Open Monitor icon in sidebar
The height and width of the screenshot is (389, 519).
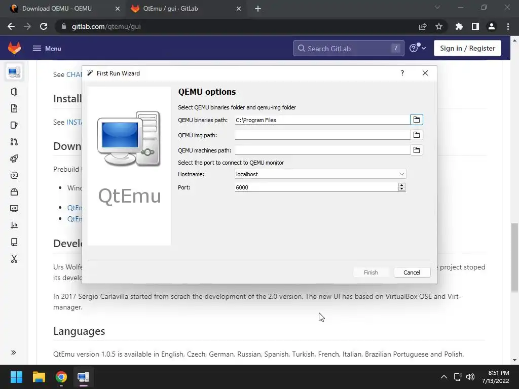[14, 209]
